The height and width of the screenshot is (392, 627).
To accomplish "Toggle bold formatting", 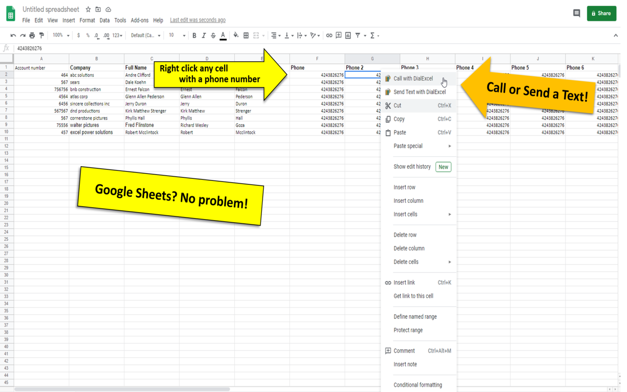I will (194, 35).
